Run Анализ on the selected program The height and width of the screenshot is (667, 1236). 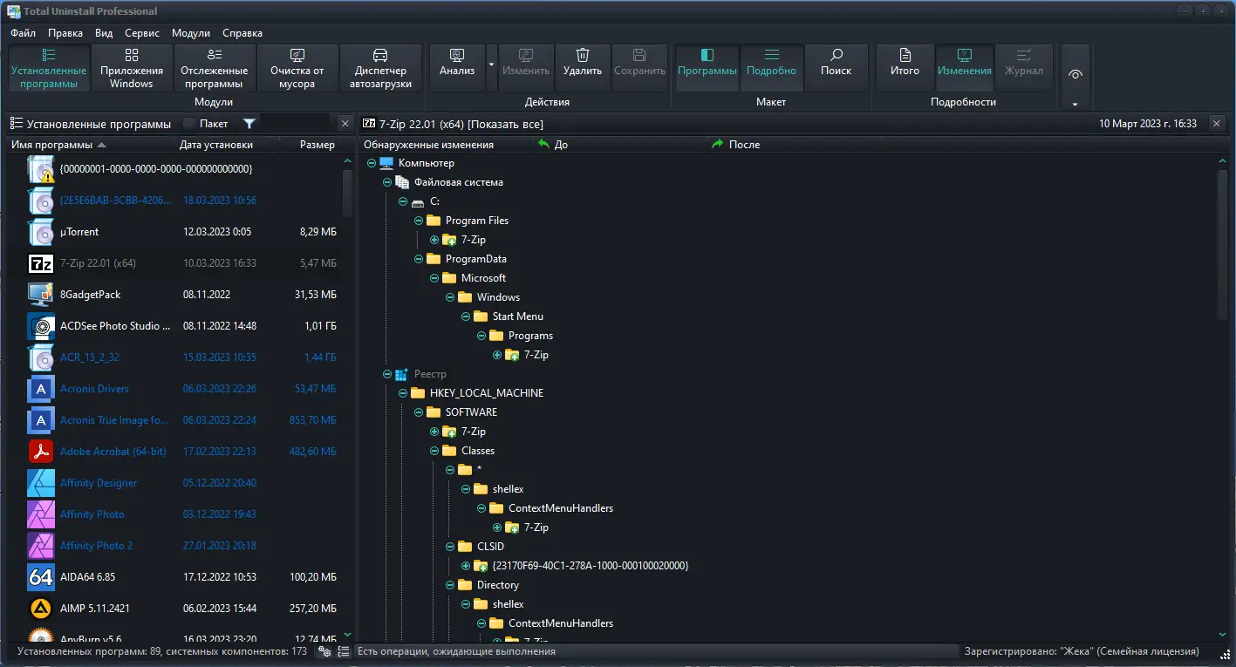(x=457, y=68)
